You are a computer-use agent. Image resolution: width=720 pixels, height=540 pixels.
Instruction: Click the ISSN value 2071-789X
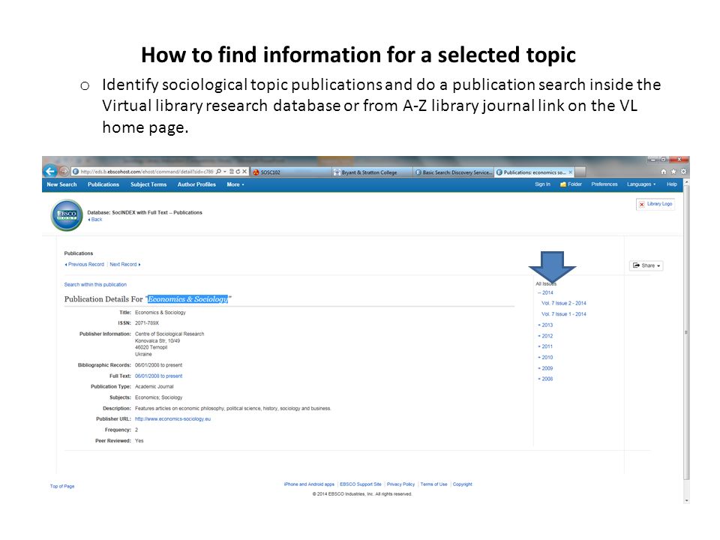[147, 323]
